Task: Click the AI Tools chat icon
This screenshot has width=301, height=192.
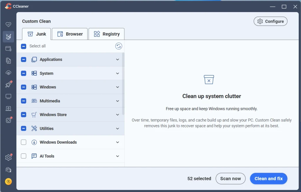Action: point(34,156)
